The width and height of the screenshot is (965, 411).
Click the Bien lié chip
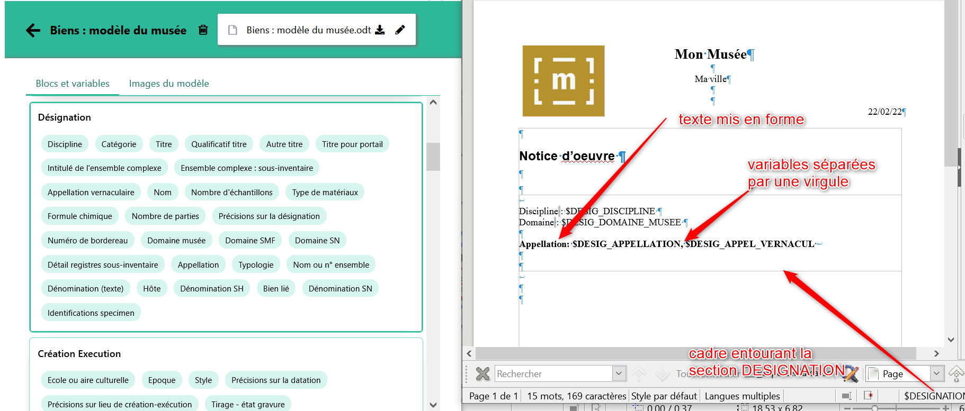276,288
